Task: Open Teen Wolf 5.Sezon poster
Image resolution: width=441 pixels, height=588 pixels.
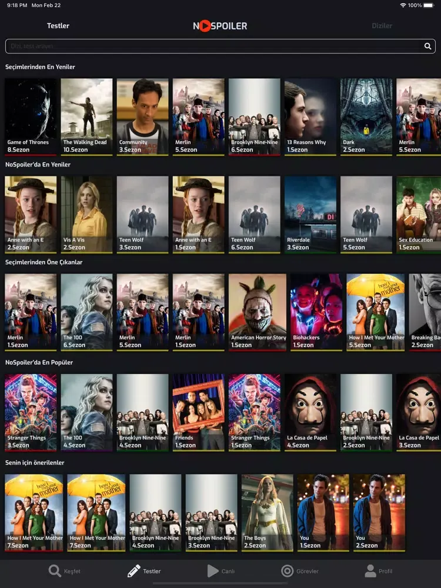Action: [x=366, y=215]
